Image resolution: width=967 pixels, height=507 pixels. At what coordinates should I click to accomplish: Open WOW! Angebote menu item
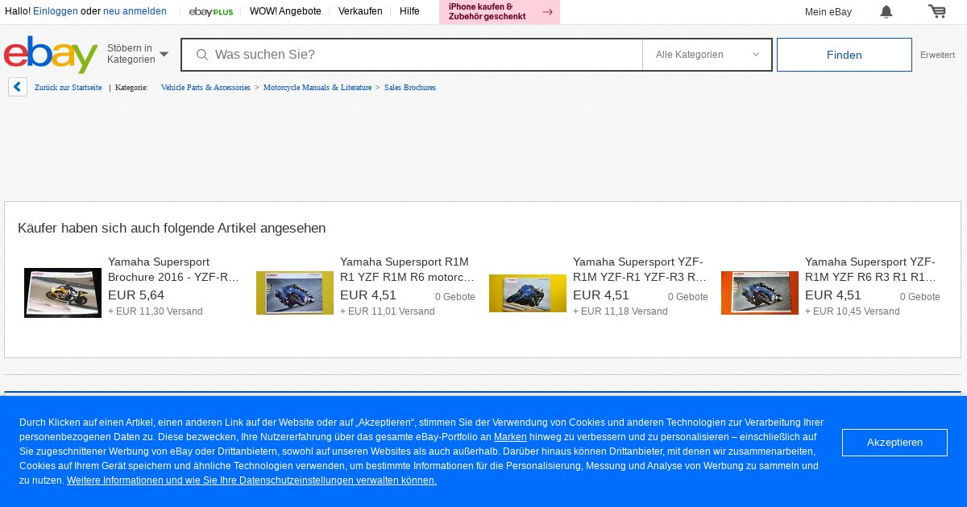click(x=285, y=11)
